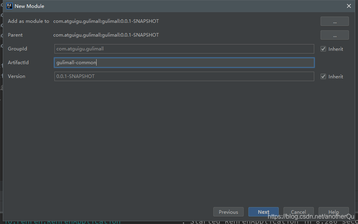Open Help for the New Module dialog
The image size is (358, 224).
[334, 212]
